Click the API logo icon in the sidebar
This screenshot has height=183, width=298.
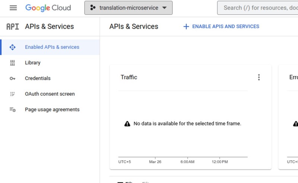[x=13, y=26]
